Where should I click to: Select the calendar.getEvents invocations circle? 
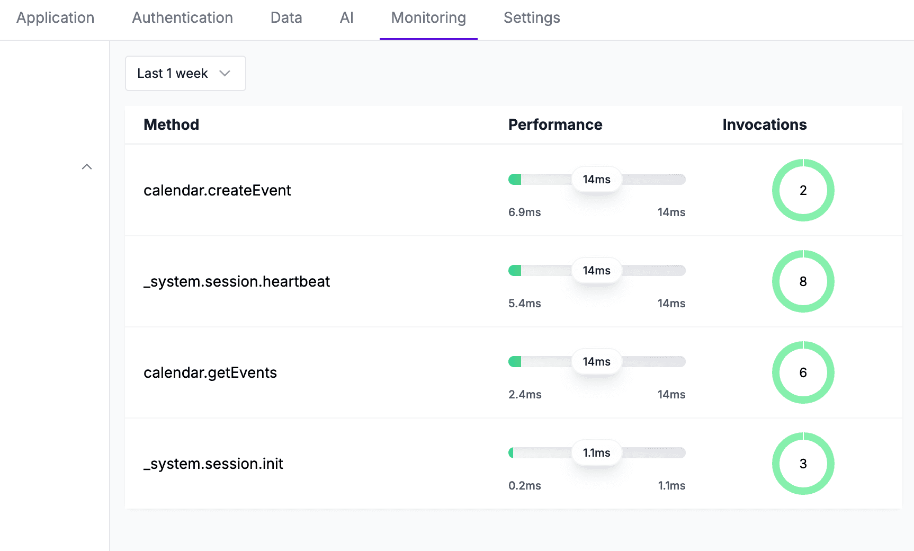(x=803, y=372)
